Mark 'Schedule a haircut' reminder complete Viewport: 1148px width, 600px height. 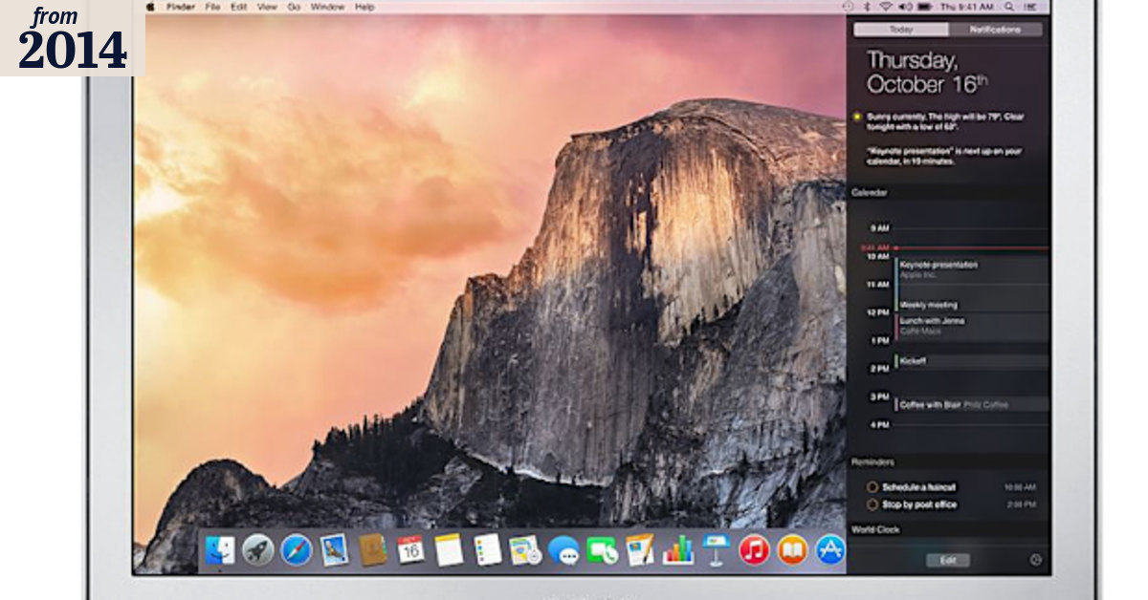(x=872, y=487)
